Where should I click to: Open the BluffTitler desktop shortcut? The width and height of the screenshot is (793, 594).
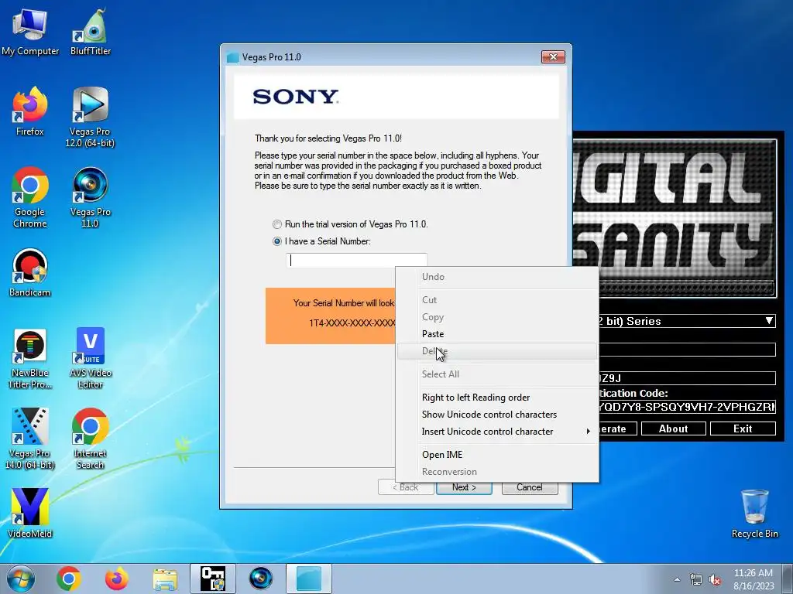[91, 31]
